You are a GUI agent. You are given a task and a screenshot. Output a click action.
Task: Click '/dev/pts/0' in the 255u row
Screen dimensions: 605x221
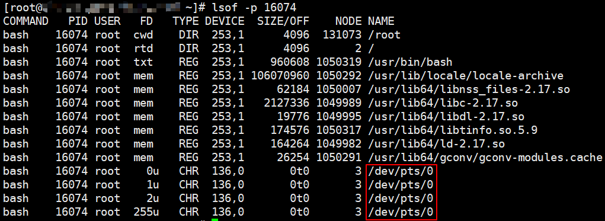pyautogui.click(x=401, y=212)
